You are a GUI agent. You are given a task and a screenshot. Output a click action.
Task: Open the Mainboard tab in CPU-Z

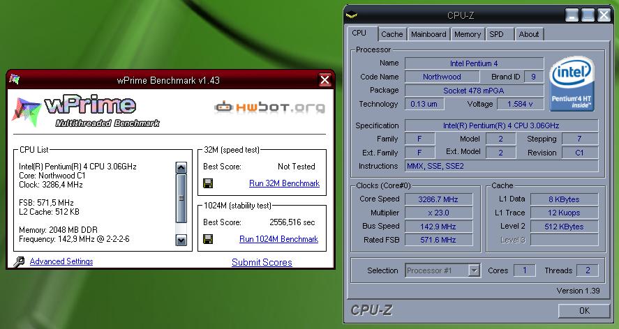tap(428, 34)
